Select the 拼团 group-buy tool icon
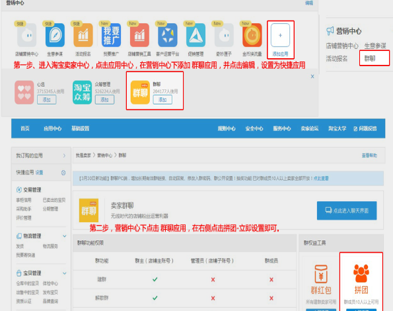 (x=361, y=273)
